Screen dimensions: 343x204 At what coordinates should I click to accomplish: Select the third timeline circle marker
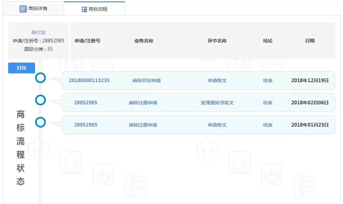[40, 123]
